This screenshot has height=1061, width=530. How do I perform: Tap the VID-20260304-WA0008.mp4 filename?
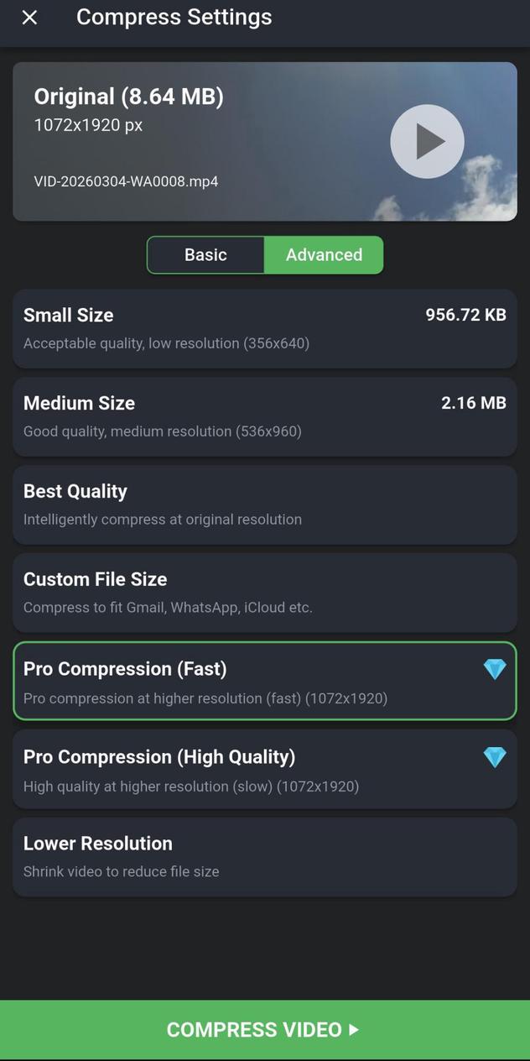point(126,181)
